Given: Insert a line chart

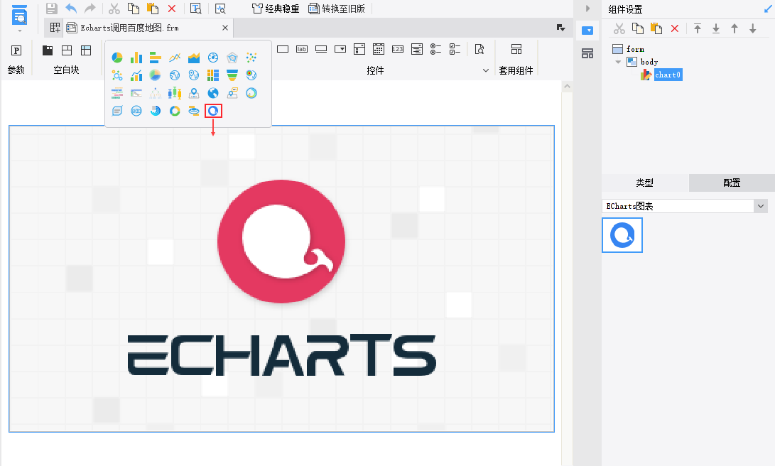Looking at the screenshot, I should coord(175,58).
